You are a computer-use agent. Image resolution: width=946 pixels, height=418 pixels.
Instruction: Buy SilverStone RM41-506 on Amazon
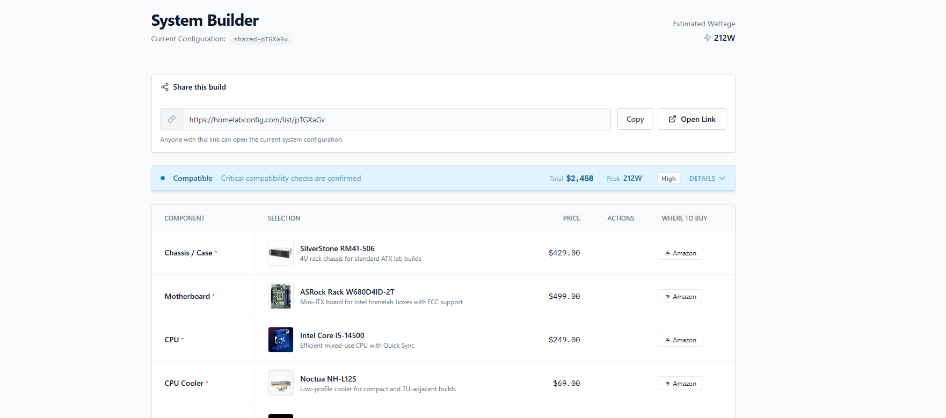pyautogui.click(x=680, y=253)
